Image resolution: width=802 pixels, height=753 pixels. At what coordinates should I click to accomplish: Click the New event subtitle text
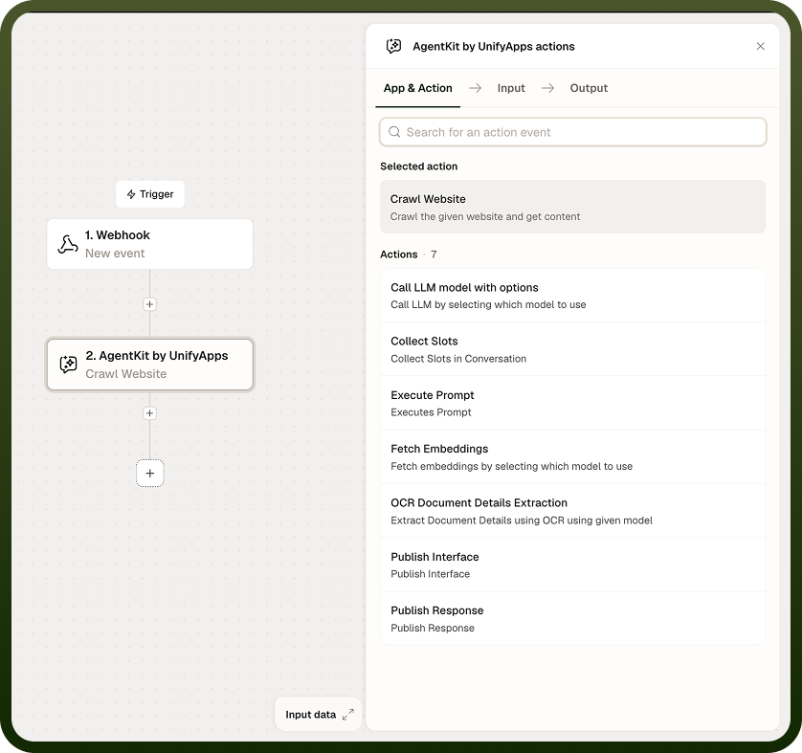(x=115, y=253)
